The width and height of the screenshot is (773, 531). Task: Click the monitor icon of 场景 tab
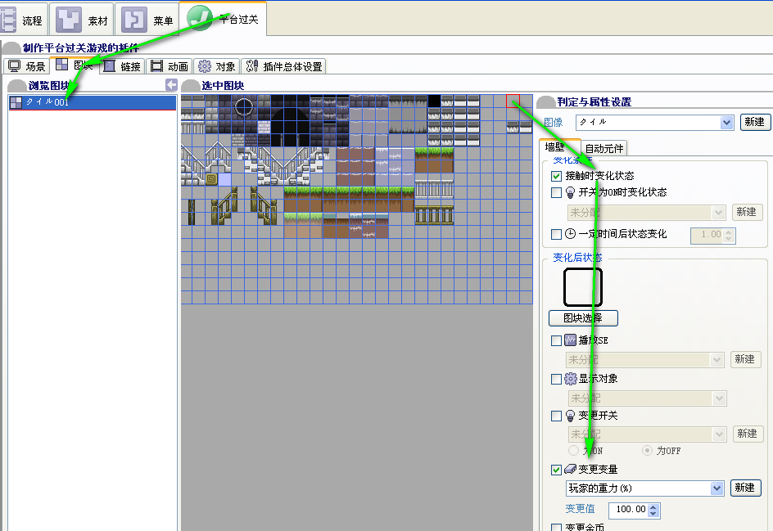[x=14, y=66]
